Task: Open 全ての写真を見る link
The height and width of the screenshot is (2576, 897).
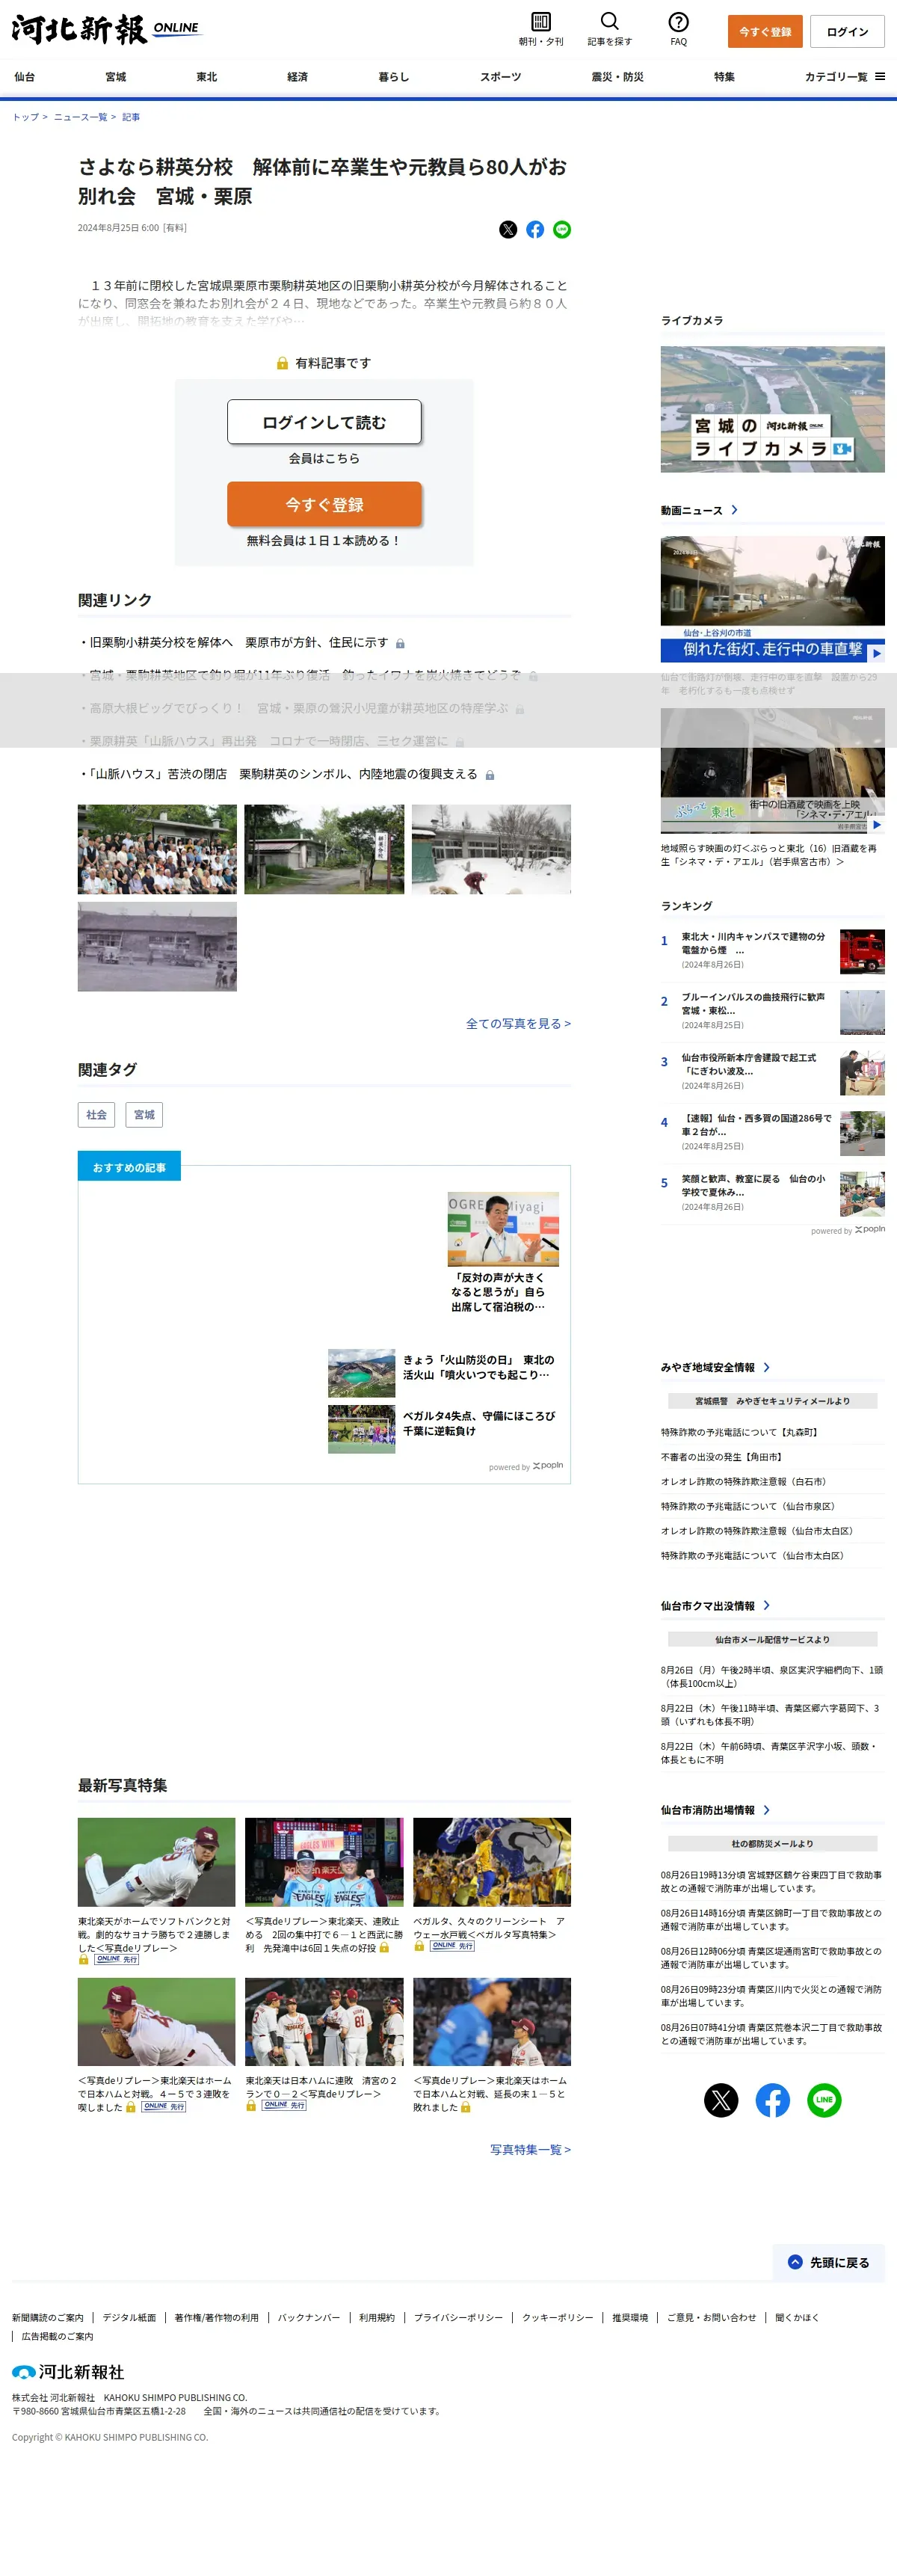Action: point(518,1024)
